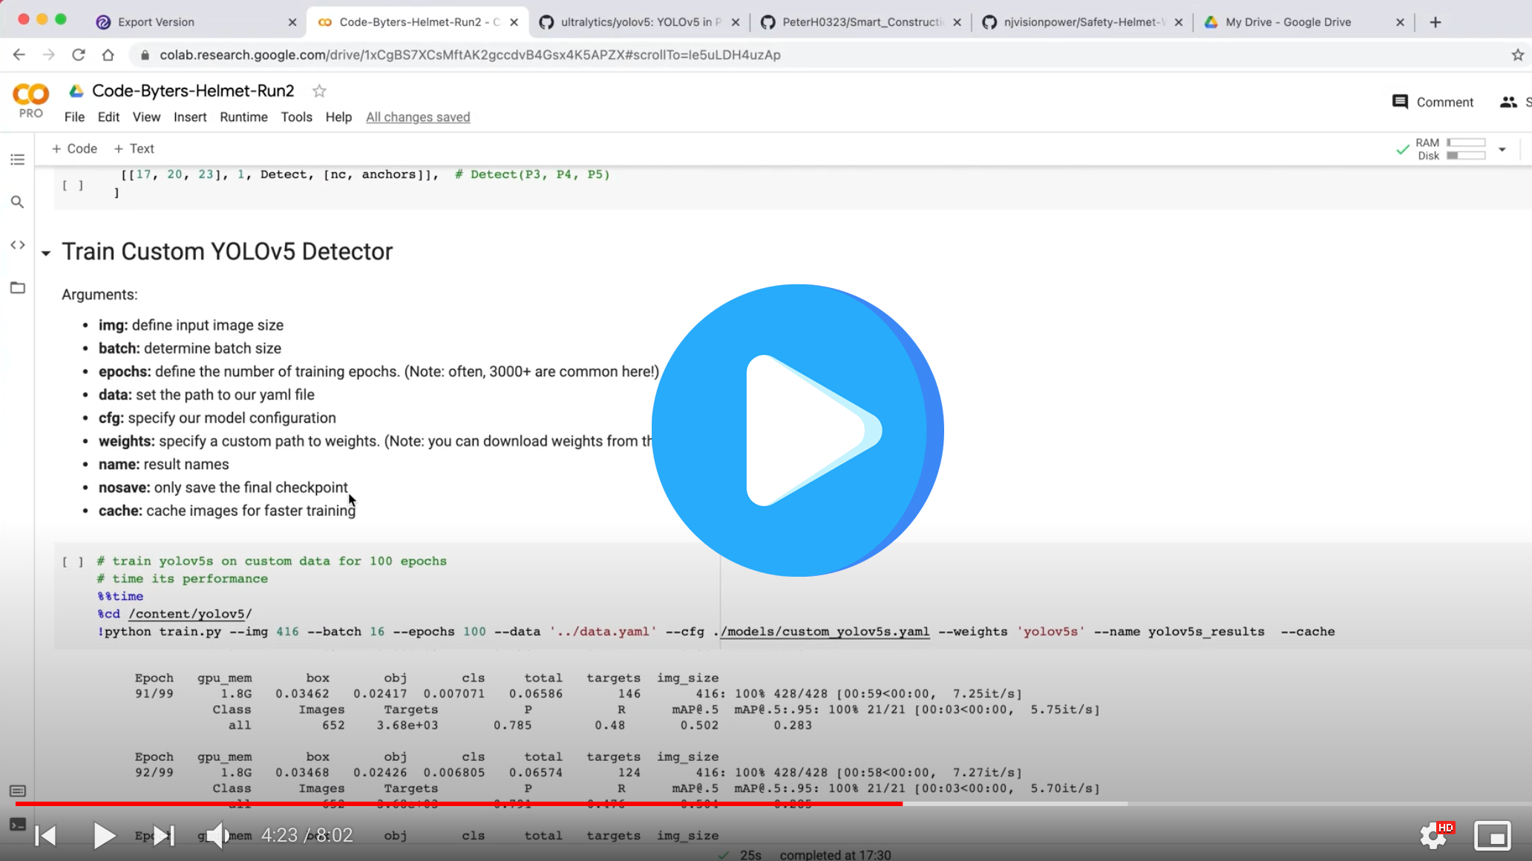Open the Colab table of contents
Screen dimensions: 1532x861
(18, 160)
